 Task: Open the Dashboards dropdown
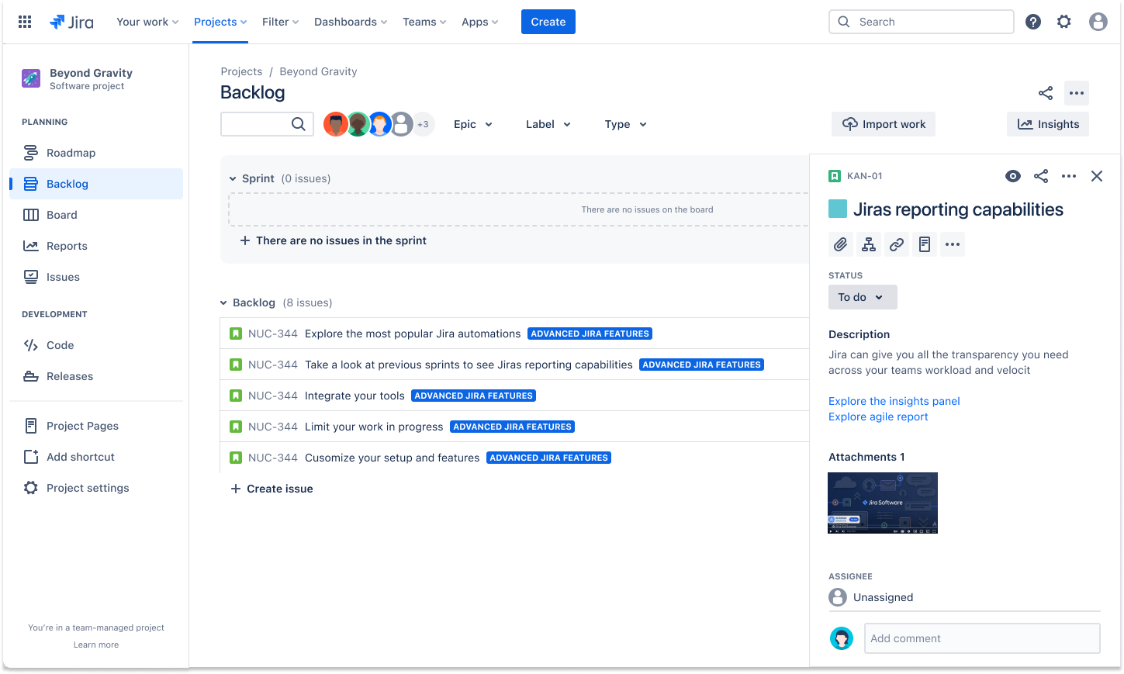pos(351,22)
